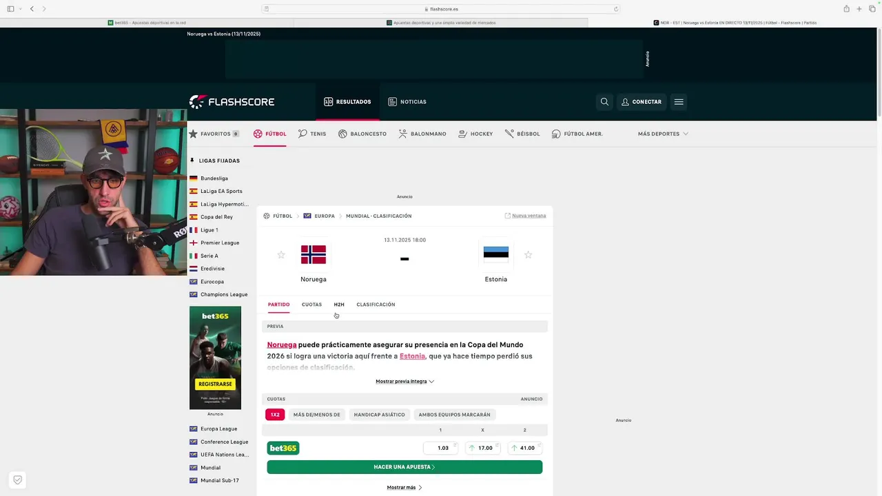
Task: Click the Noruega flag
Action: click(314, 255)
